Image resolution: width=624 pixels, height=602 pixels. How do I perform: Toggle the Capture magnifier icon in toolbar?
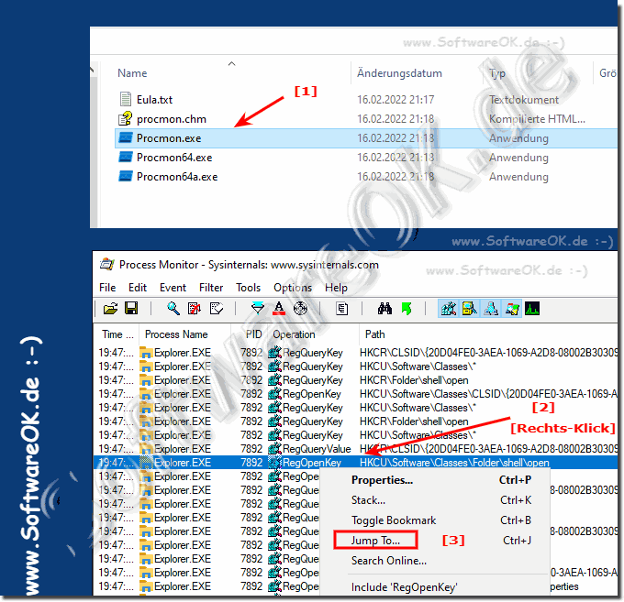pos(173,309)
